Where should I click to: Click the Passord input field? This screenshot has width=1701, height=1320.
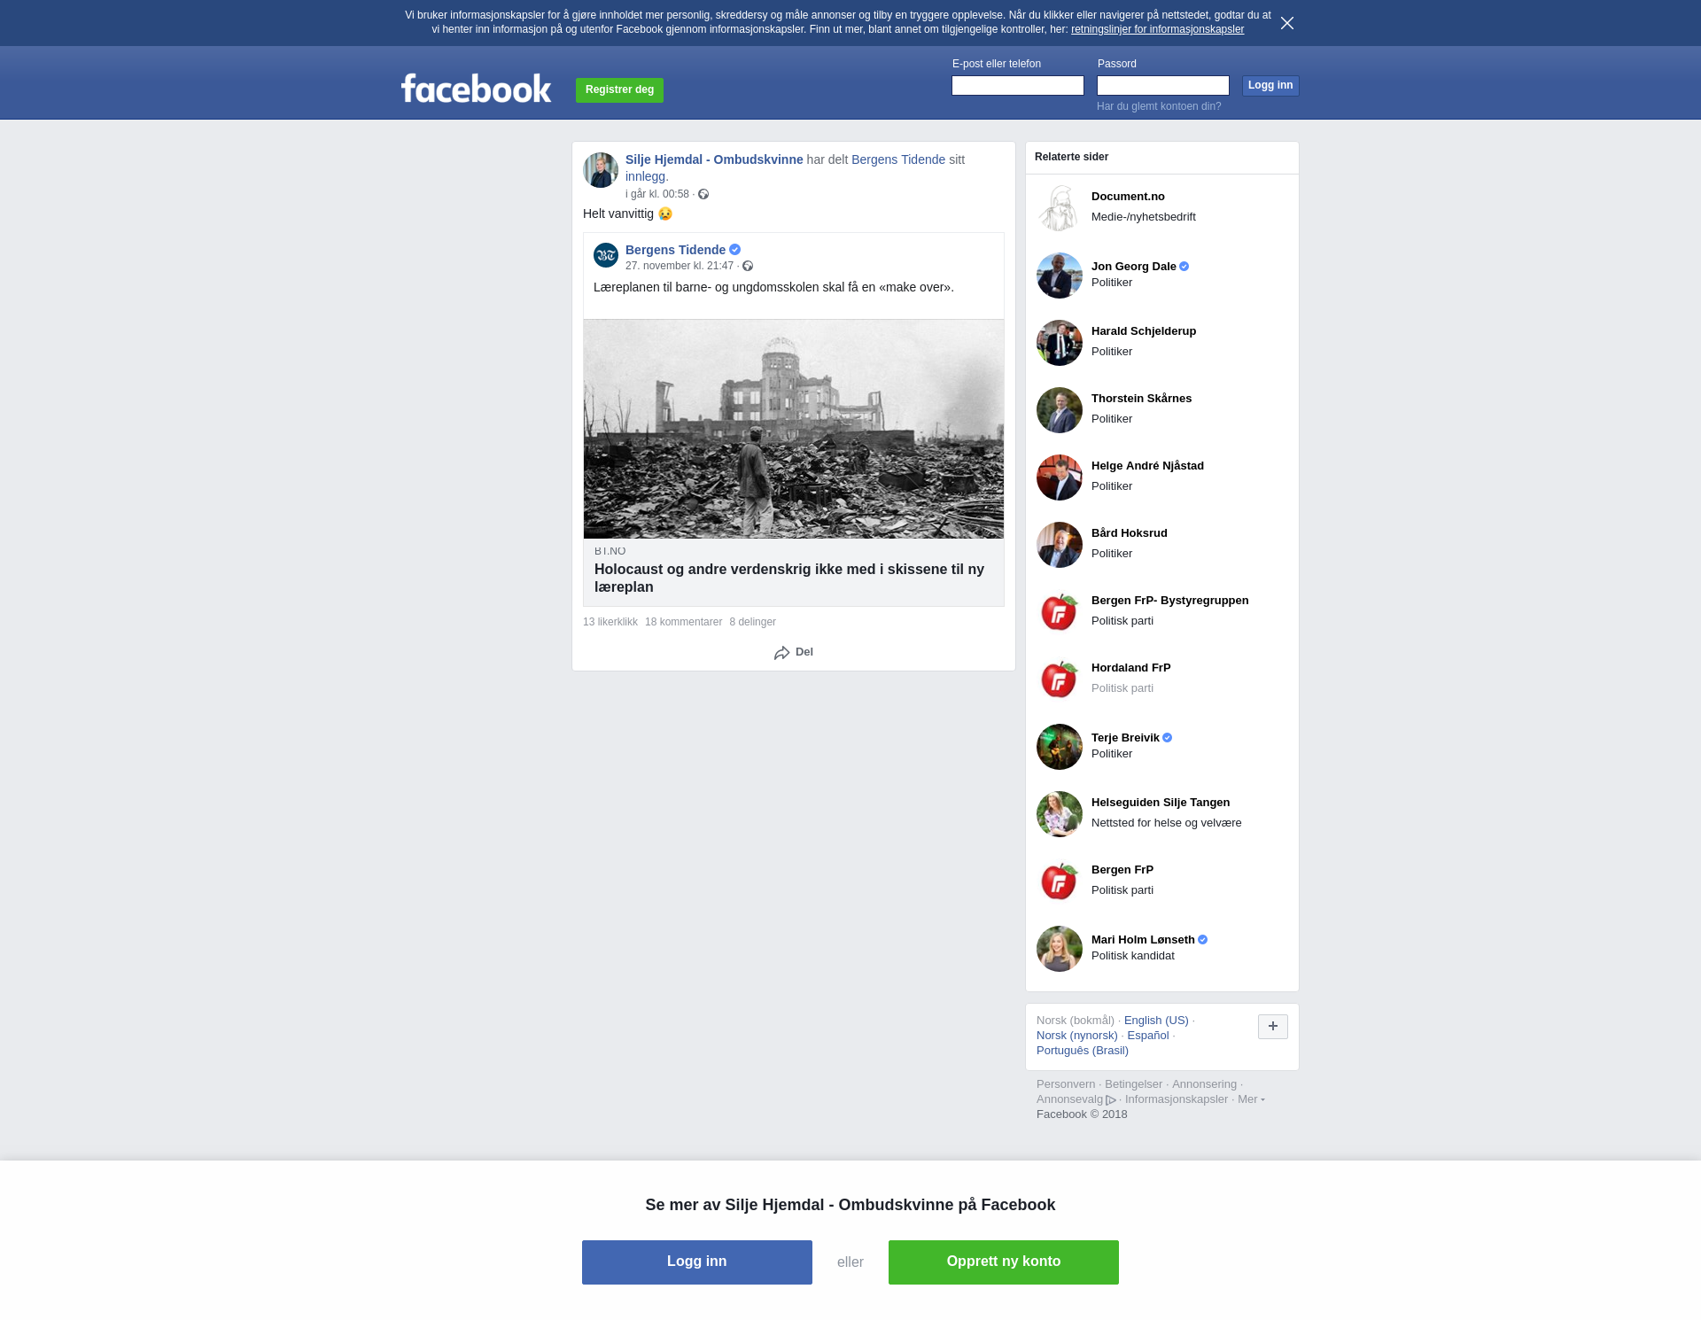1163,85
